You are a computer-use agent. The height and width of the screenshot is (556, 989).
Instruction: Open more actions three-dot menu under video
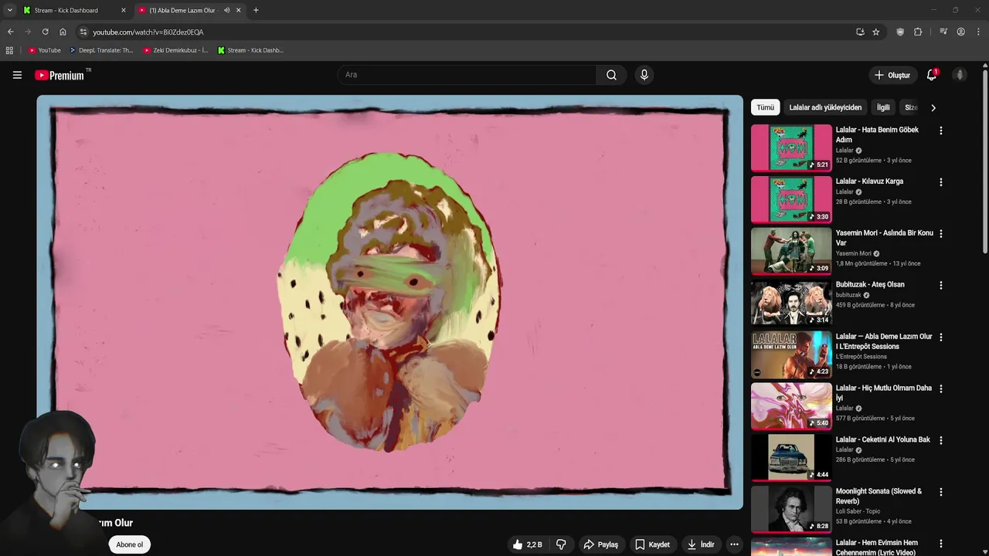click(734, 544)
